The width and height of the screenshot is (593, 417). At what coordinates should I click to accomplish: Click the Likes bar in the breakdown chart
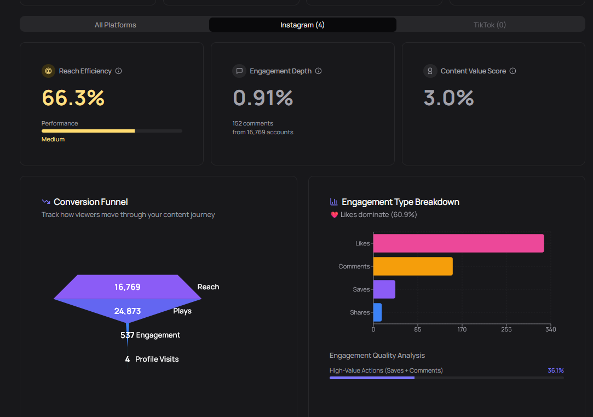[458, 243]
